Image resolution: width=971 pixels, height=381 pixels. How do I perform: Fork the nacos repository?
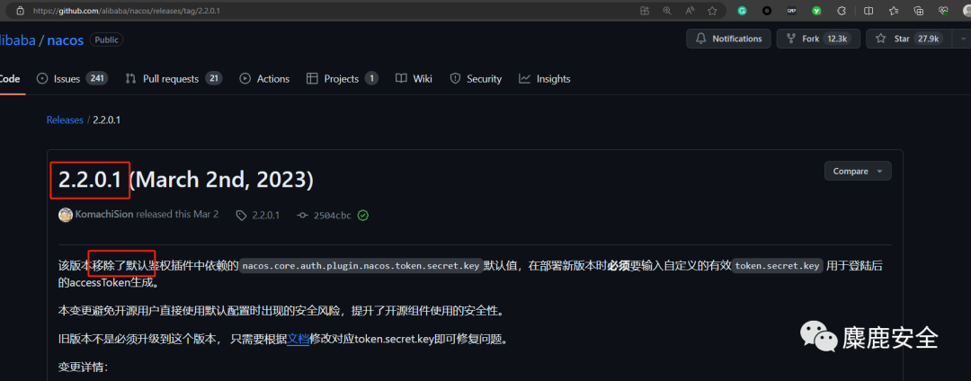pos(819,39)
